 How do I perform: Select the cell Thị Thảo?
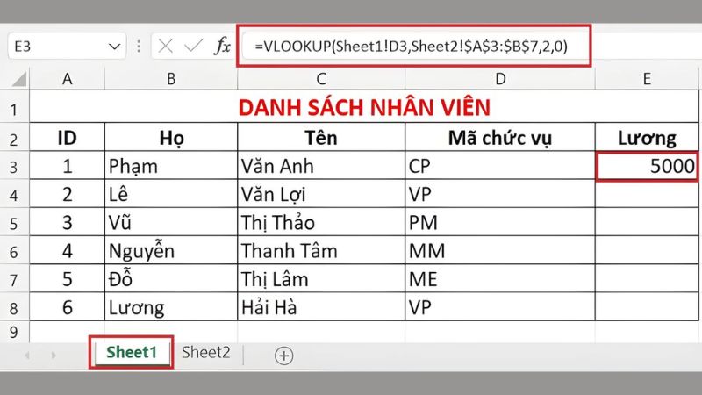tap(321, 222)
